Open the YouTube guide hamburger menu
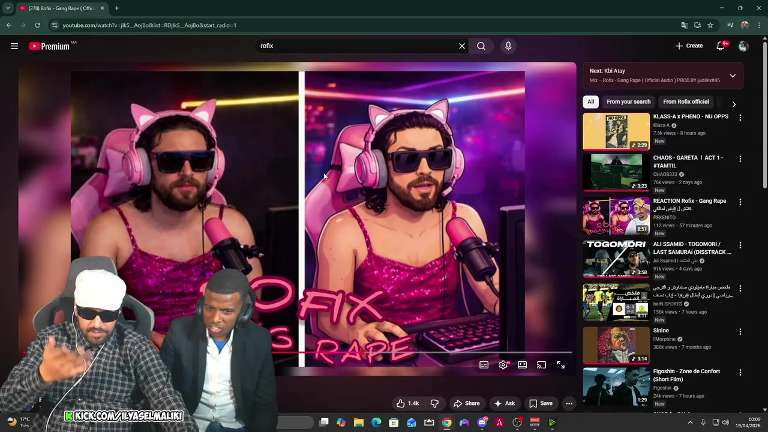The image size is (768, 432). pos(14,46)
